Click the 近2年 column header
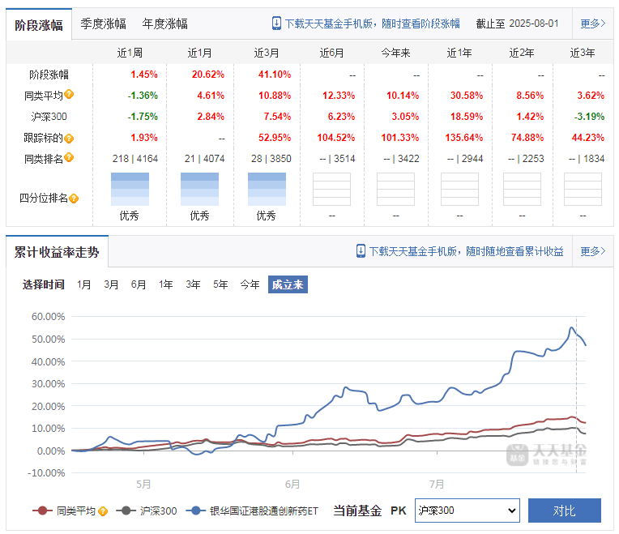 pos(522,53)
